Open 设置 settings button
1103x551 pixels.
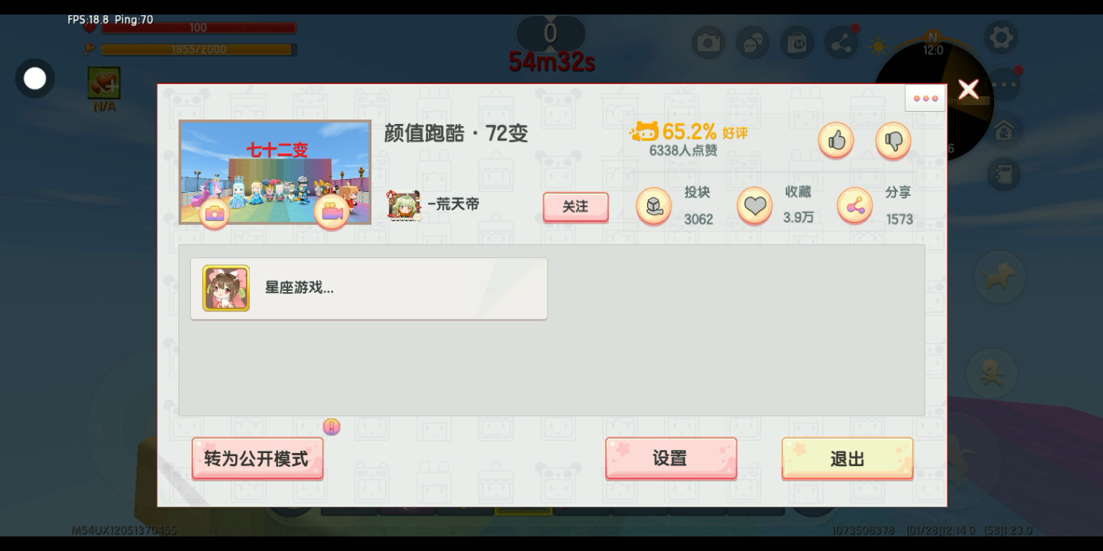[670, 458]
